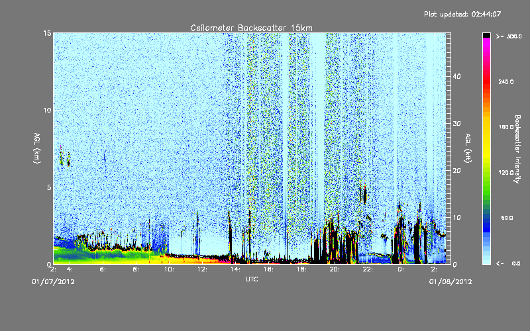Click the "40" kft tick label
This screenshot has width=530, height=331.
pos(456,76)
